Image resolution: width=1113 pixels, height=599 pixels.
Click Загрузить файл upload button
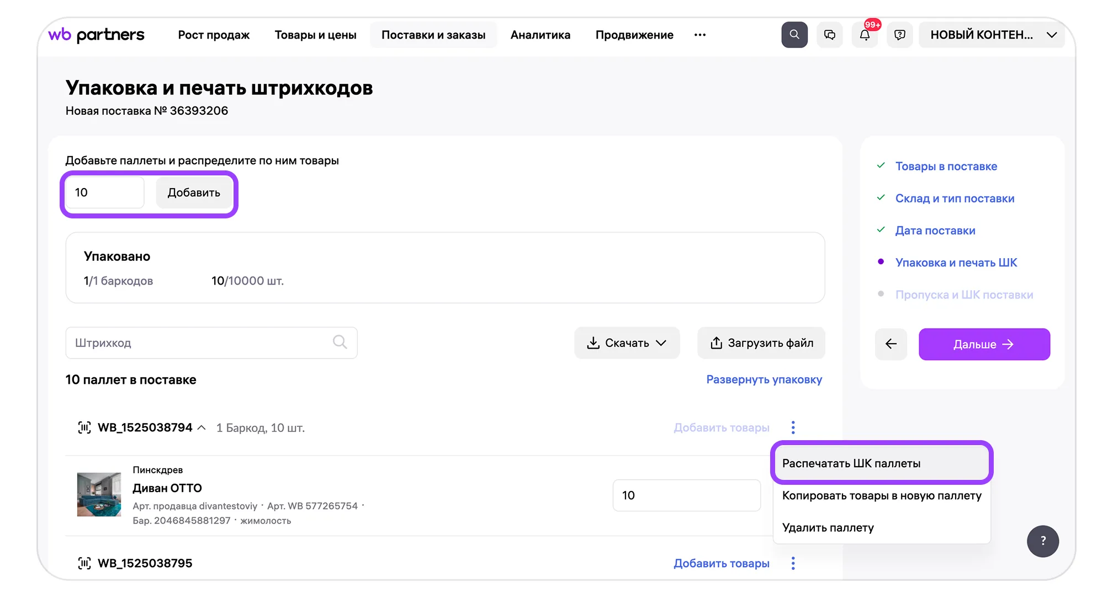coord(761,343)
